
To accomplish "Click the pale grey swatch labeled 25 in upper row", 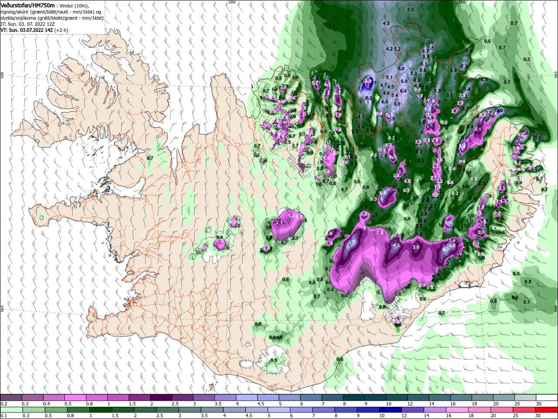I will point(525,398).
